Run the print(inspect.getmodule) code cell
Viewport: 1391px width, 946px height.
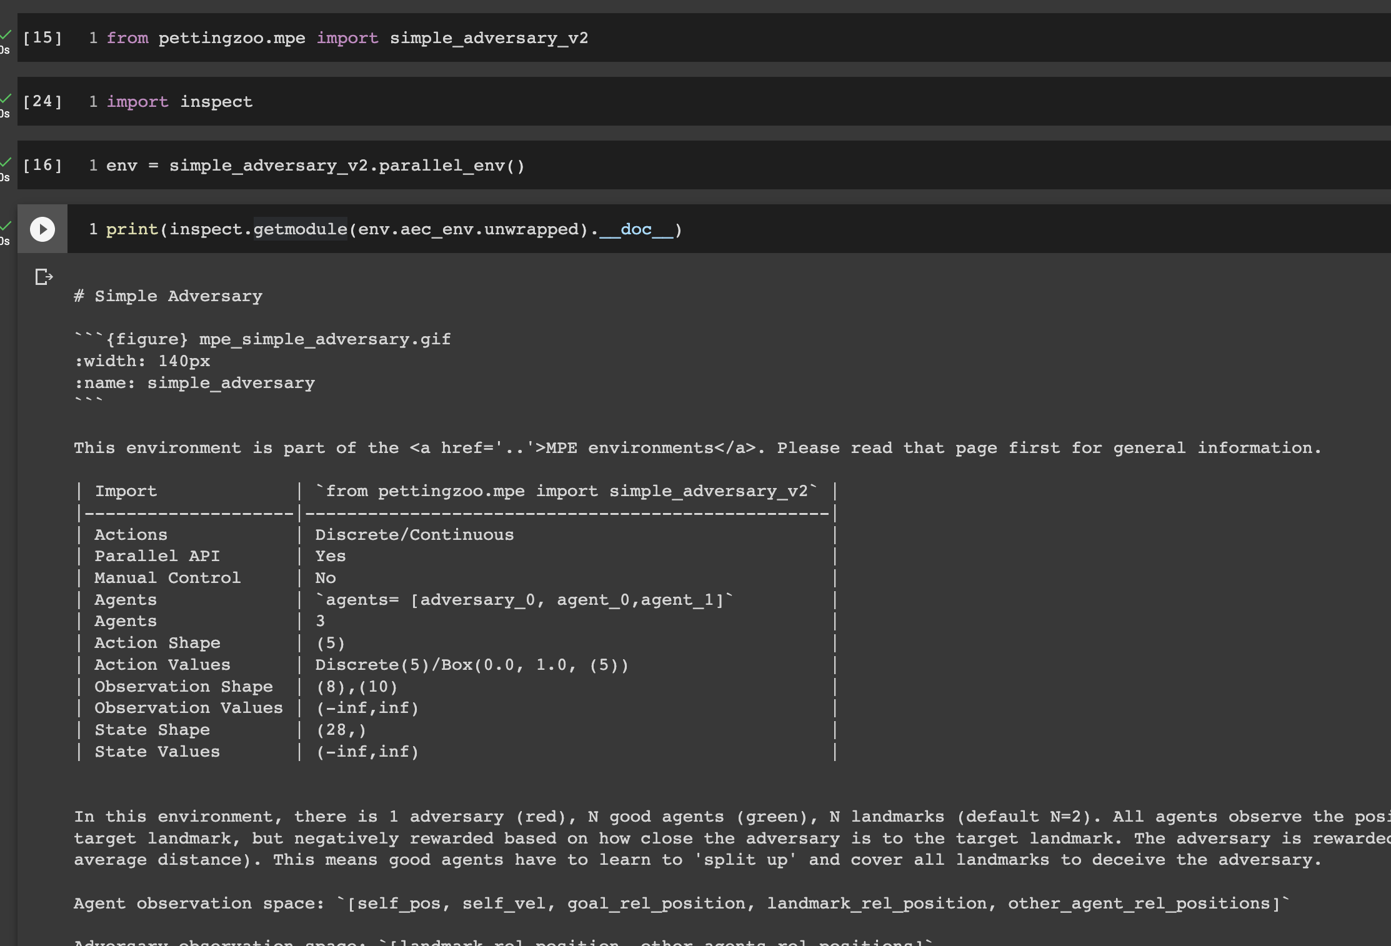pyautogui.click(x=42, y=229)
